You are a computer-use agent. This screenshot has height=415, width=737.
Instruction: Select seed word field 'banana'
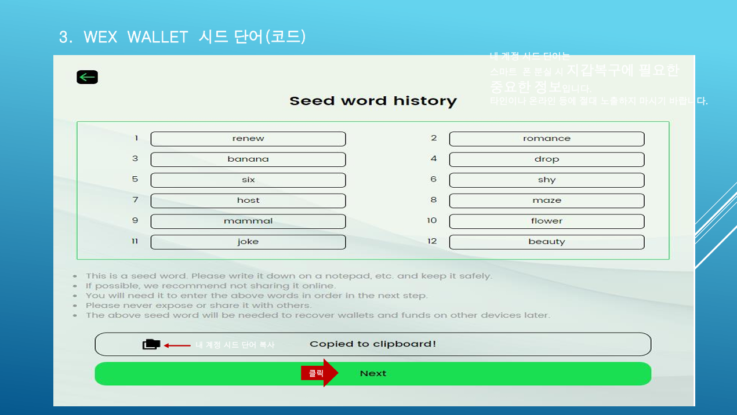coord(248,159)
